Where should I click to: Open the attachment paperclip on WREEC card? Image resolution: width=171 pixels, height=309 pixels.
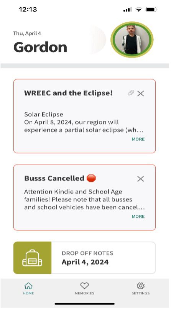(x=131, y=93)
